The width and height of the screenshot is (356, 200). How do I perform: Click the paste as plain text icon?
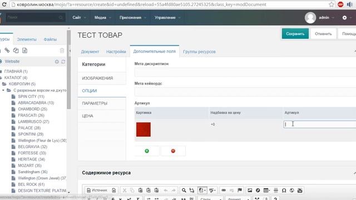(149, 190)
